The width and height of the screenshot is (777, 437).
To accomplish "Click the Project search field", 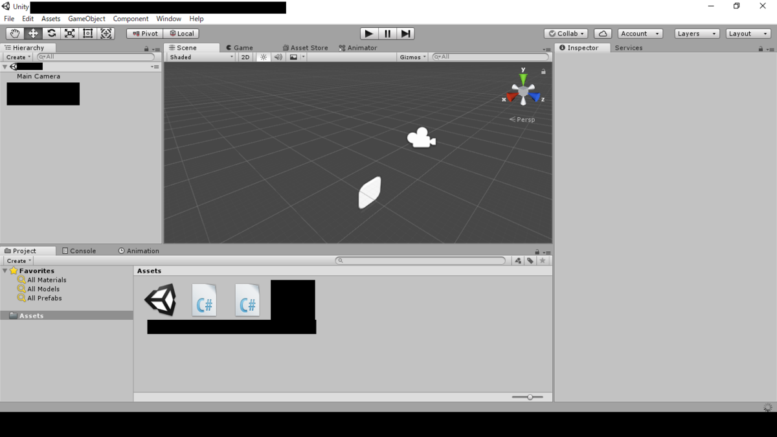I will click(x=420, y=261).
